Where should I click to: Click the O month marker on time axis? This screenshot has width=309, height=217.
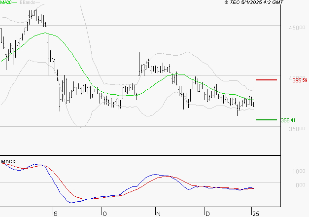[104, 214]
